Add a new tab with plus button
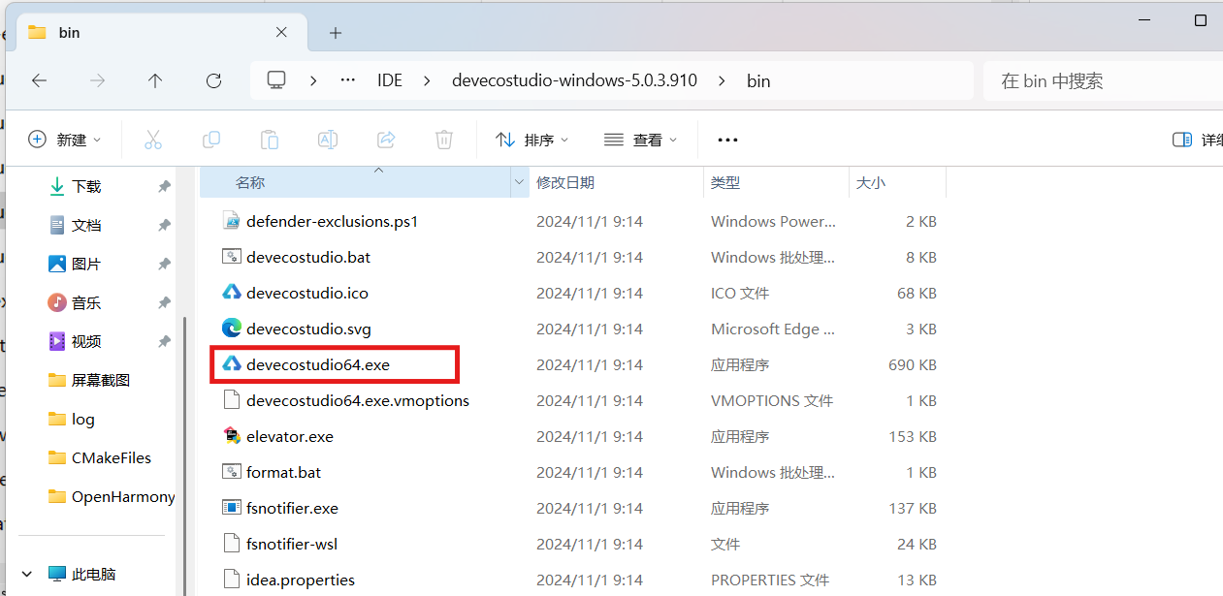Image resolution: width=1223 pixels, height=596 pixels. click(x=336, y=32)
